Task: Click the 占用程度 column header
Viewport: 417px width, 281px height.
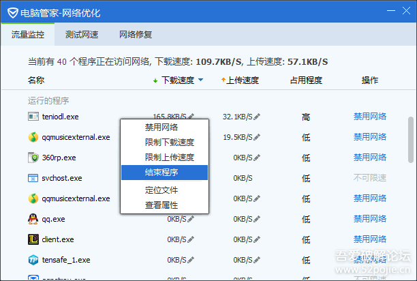Action: click(x=306, y=80)
